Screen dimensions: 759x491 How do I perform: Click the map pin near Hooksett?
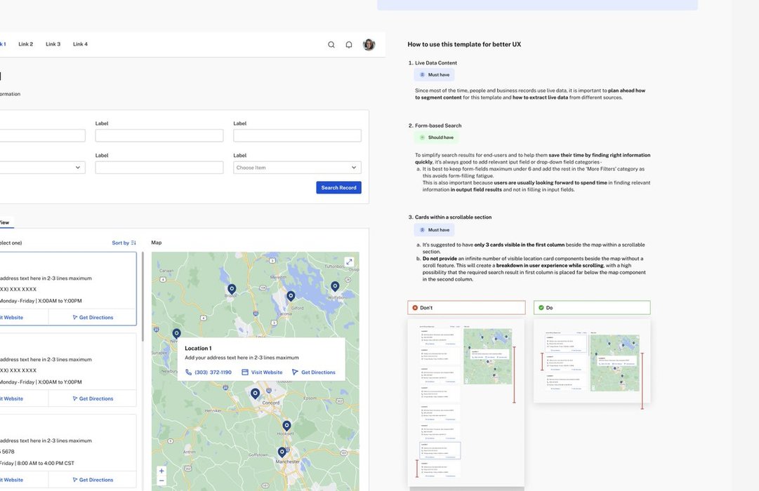(x=286, y=426)
